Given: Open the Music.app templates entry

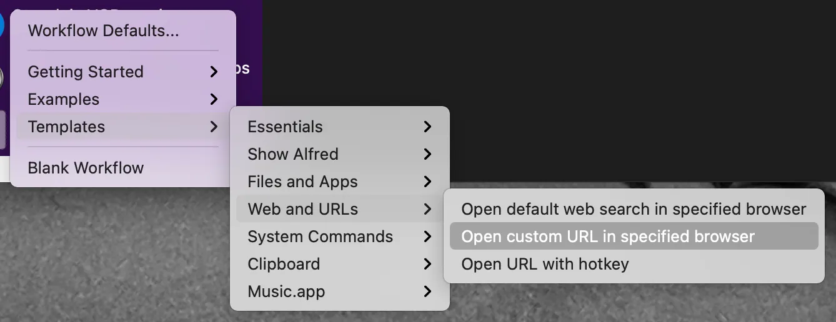Looking at the screenshot, I should tap(286, 291).
